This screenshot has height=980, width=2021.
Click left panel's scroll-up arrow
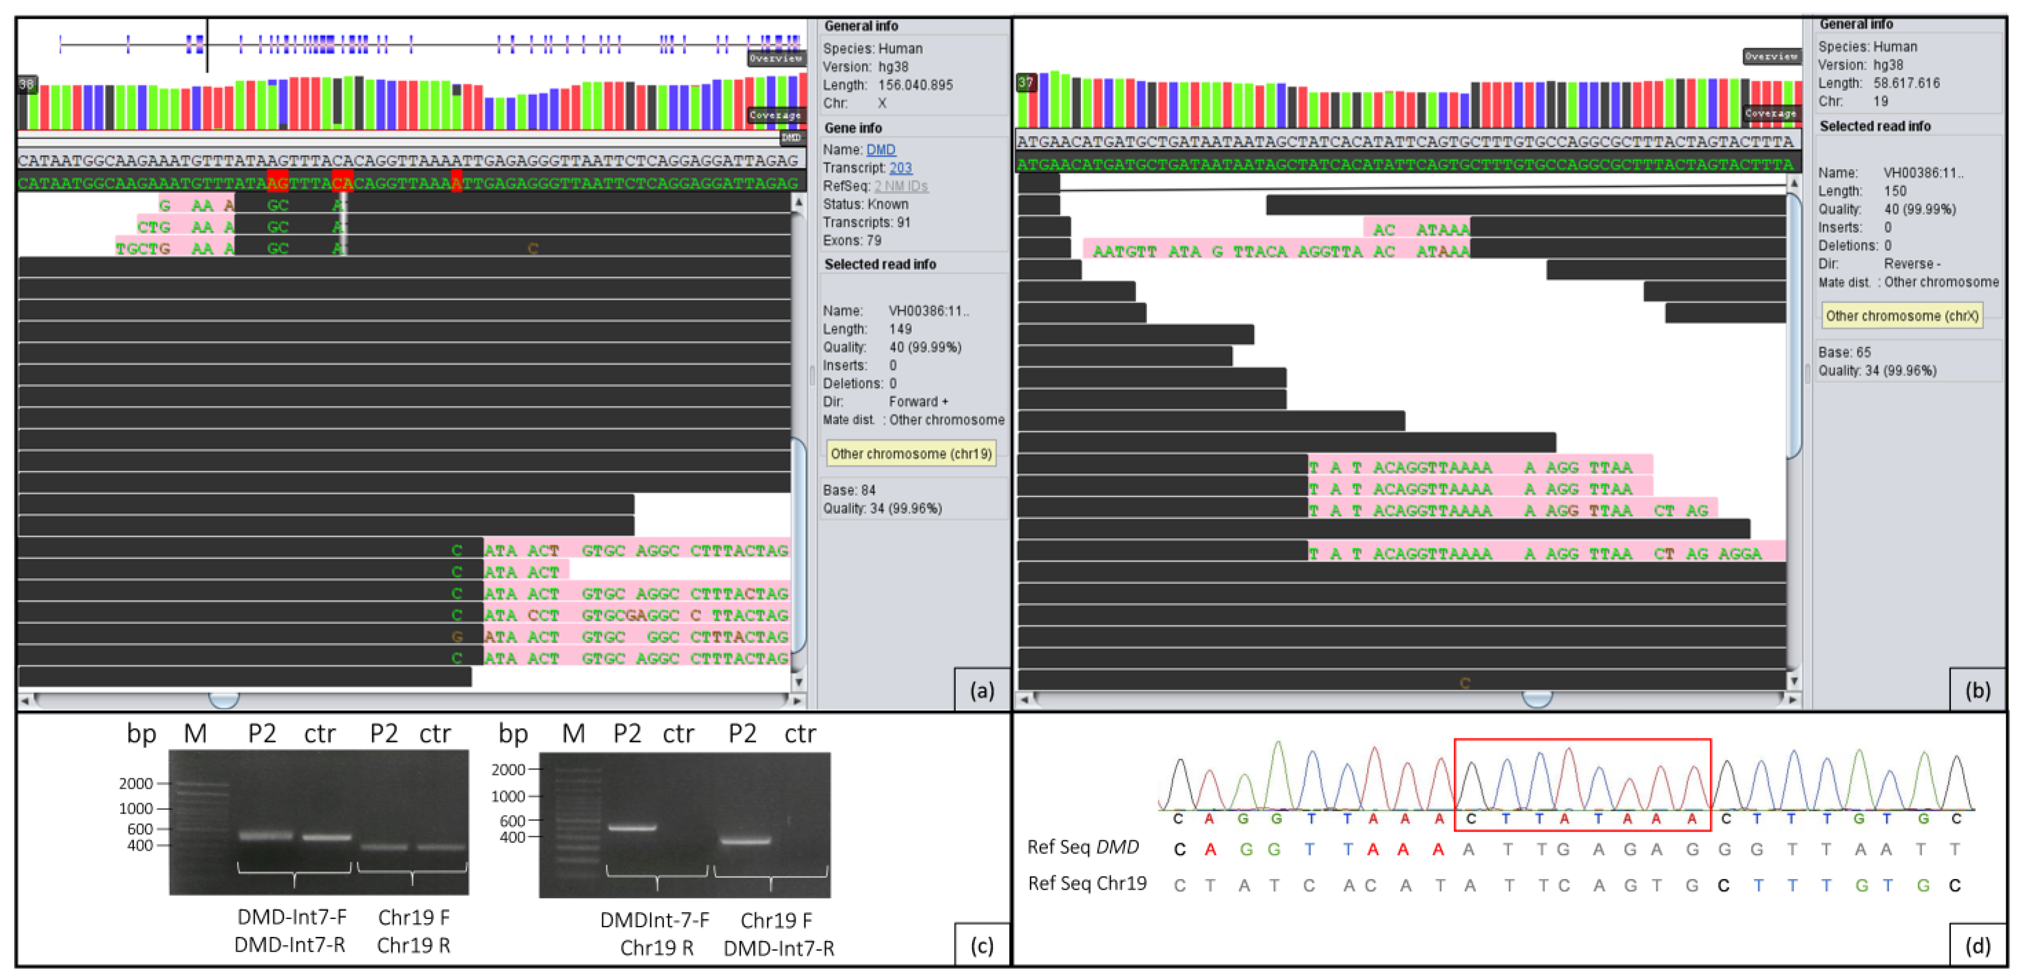799,202
